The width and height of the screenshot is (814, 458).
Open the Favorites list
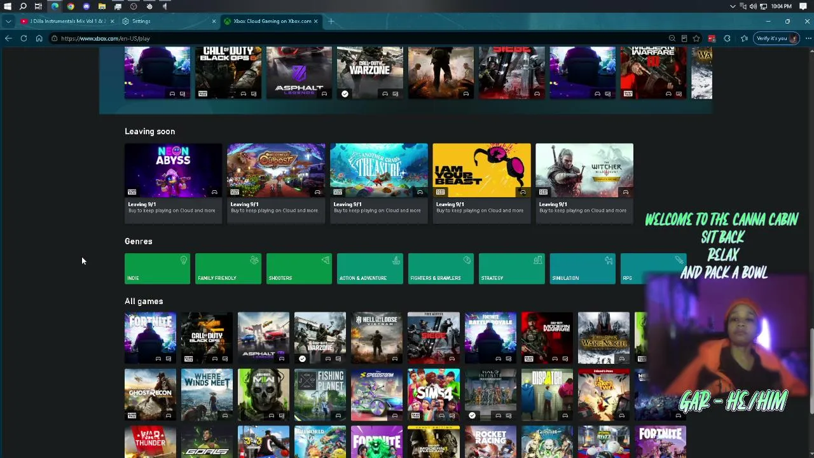744,38
